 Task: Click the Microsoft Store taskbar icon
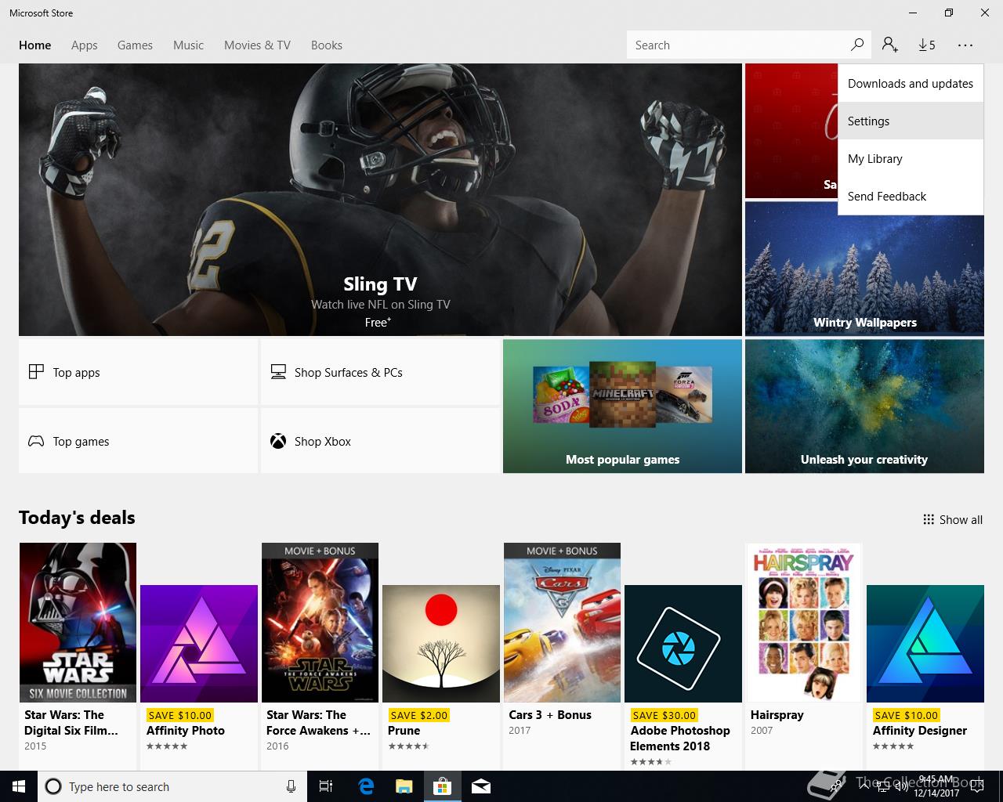click(x=443, y=786)
